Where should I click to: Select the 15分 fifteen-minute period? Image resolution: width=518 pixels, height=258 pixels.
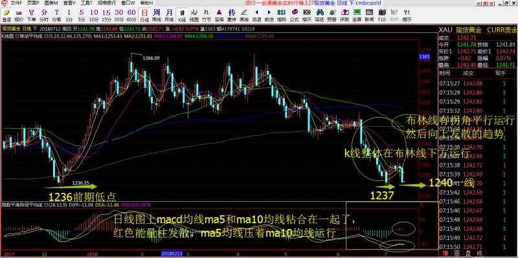(x=106, y=15)
